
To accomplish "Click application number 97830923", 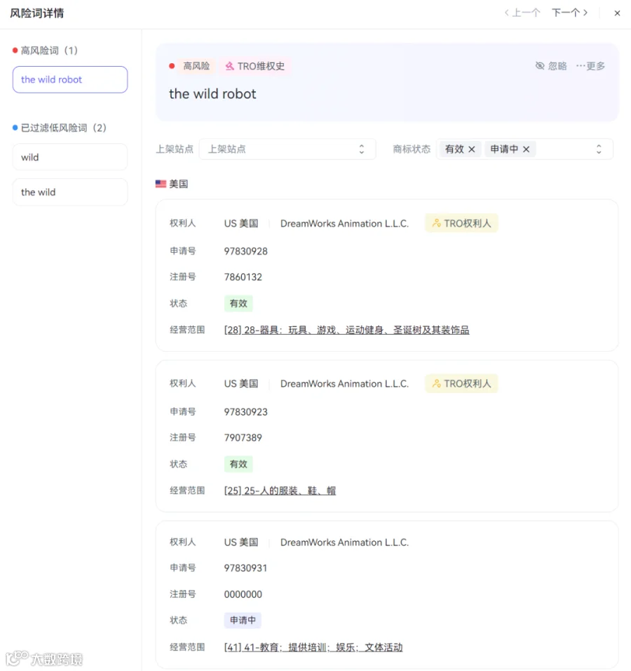I will click(246, 412).
